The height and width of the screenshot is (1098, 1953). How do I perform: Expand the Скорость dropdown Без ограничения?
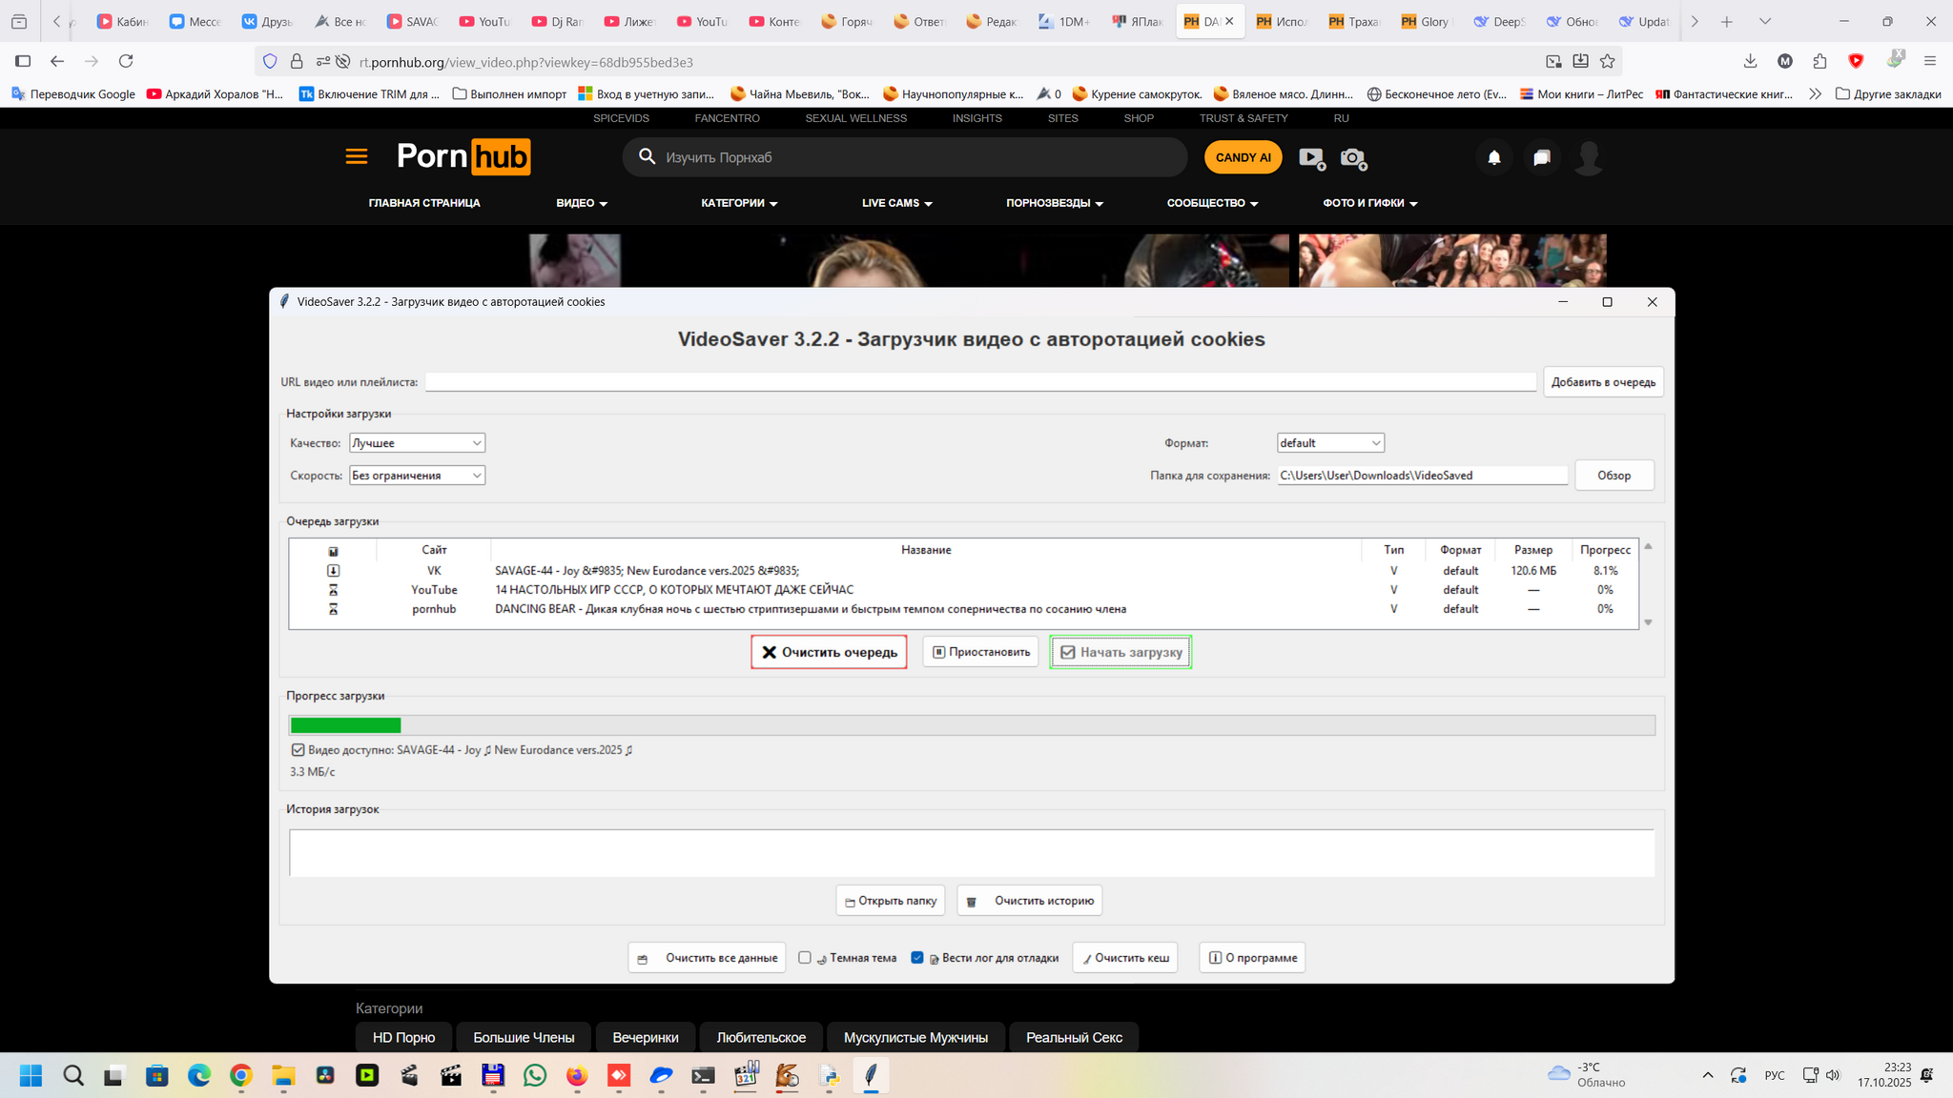(417, 476)
